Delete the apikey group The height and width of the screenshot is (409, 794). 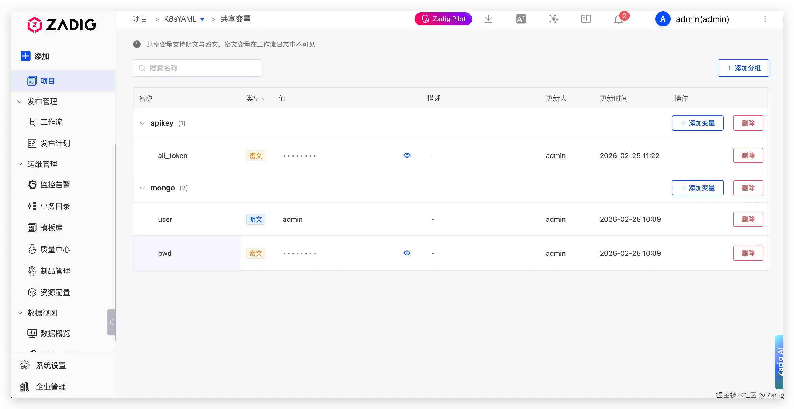click(748, 123)
